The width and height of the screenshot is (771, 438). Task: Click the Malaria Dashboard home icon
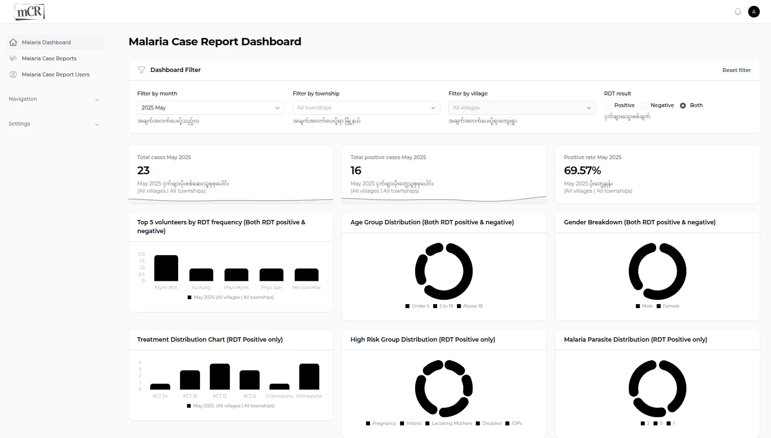point(13,42)
